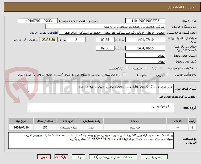Image resolution: width=201 pixels, height=164 pixels.
Task: Click the quantity cell showing 150
Action: point(45,127)
